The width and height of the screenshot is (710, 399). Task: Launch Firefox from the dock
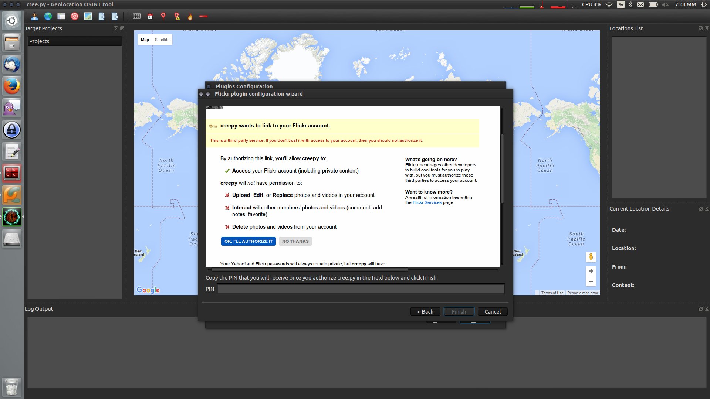(12, 86)
